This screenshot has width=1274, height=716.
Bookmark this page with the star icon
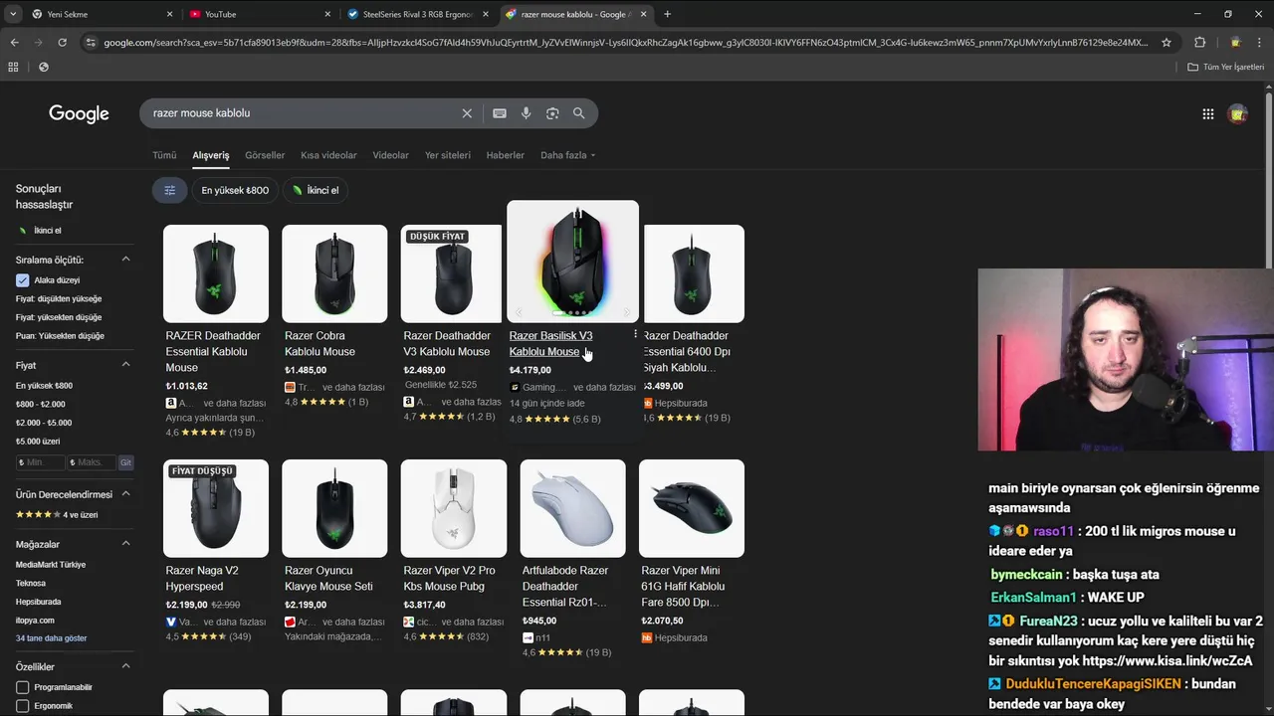[x=1167, y=43]
